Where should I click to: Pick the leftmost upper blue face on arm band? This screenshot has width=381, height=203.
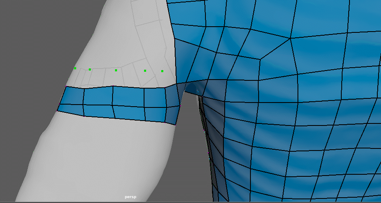73,97
